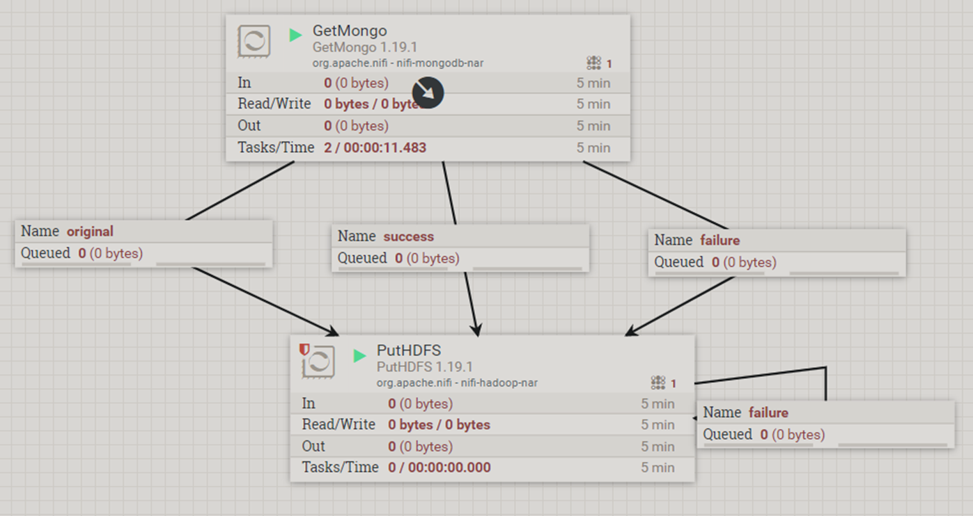This screenshot has height=516, width=973.
Task: Click the active threads icon on GetMongo
Action: 593,63
